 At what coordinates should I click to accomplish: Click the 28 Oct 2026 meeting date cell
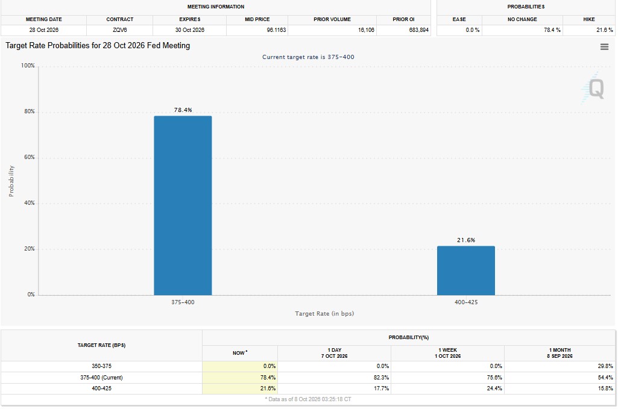pos(44,30)
